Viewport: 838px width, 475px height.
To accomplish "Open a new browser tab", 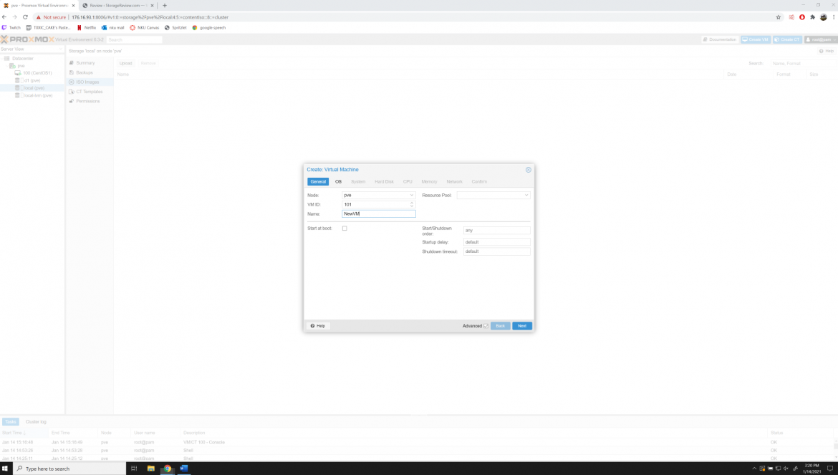I will (x=165, y=5).
